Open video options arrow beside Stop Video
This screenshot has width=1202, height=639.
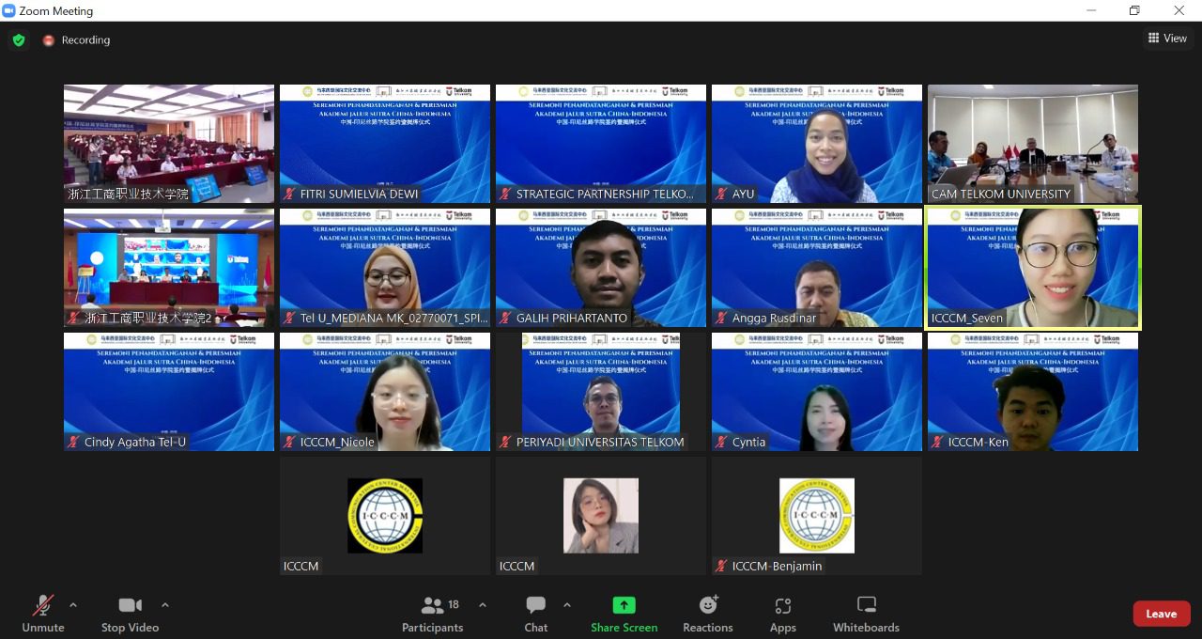165,605
